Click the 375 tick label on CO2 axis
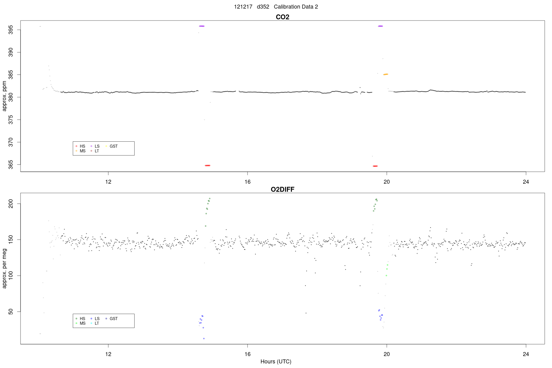This screenshot has width=552, height=368. click(x=11, y=120)
